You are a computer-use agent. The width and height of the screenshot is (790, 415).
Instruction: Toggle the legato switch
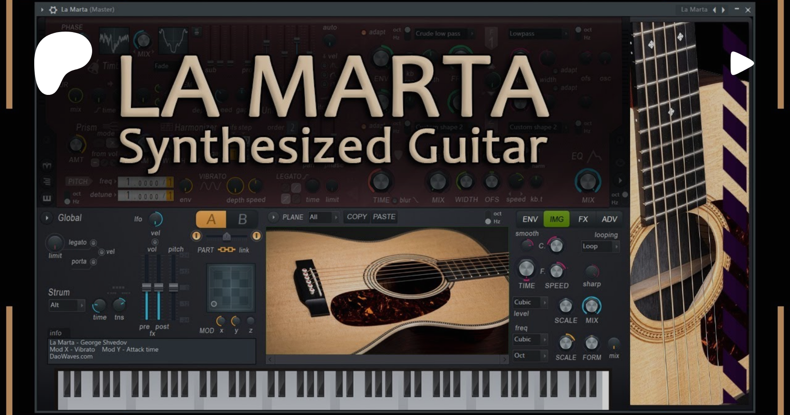pos(93,242)
